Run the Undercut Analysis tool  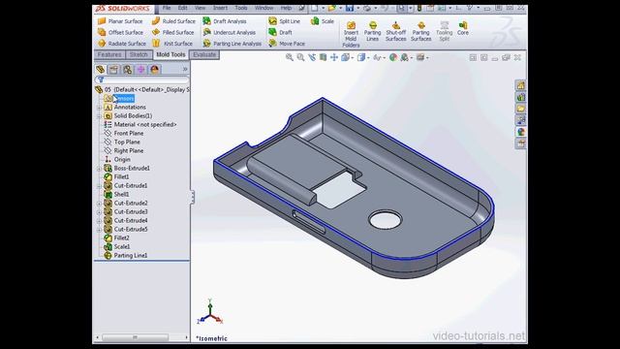point(230,32)
